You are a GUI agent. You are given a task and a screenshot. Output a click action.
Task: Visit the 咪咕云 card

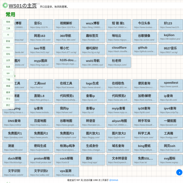pyautogui.click(x=119, y=37)
